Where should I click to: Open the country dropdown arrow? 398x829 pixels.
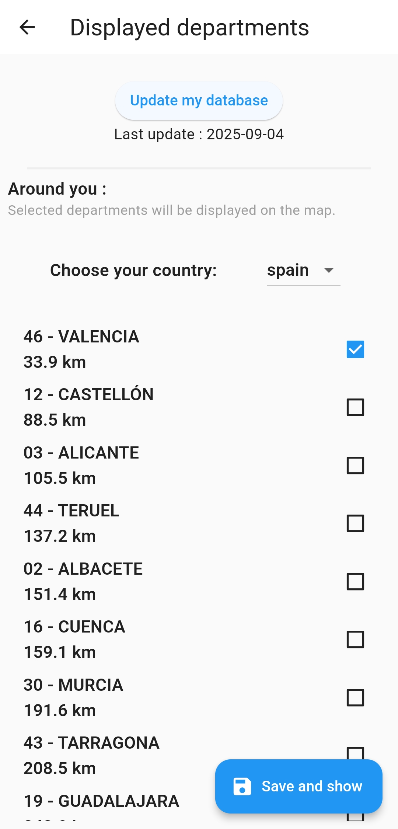329,270
